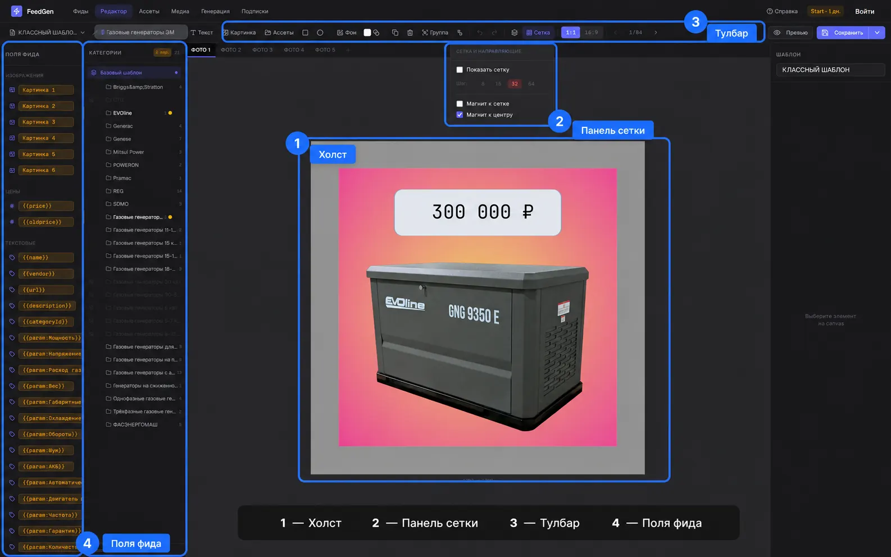This screenshot has width=891, height=557.
Task: Click the link chain icon after Группа
Action: [x=460, y=33]
